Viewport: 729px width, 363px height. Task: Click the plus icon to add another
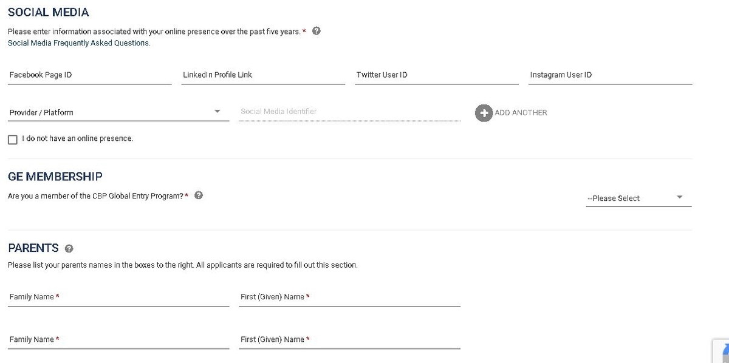point(484,113)
